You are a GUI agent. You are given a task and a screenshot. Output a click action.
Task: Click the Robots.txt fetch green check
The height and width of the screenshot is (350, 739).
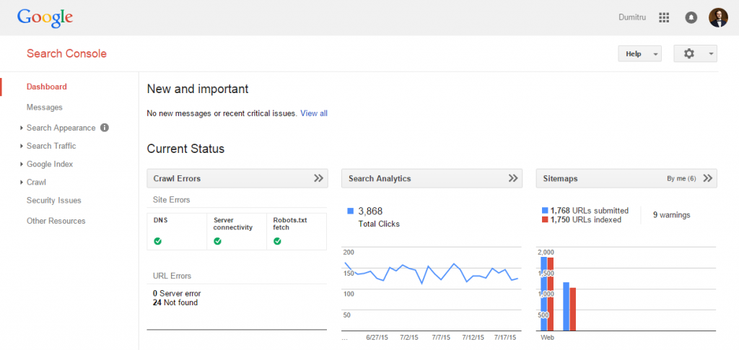click(x=277, y=241)
